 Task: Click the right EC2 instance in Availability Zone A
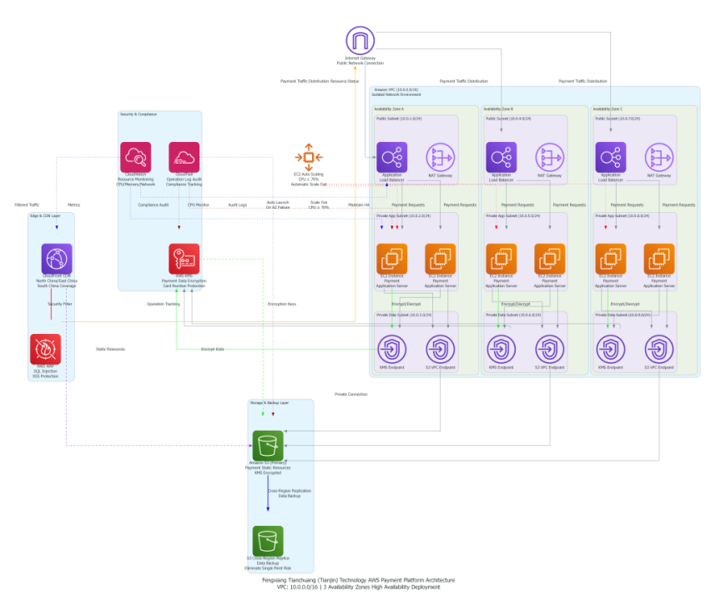tap(441, 259)
